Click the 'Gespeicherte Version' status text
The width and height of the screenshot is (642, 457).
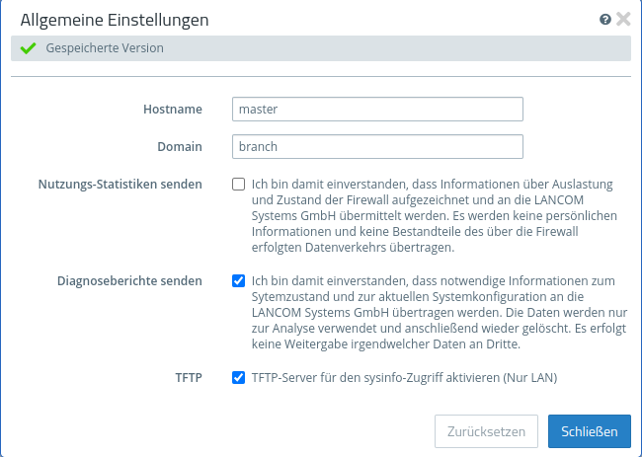click(105, 48)
